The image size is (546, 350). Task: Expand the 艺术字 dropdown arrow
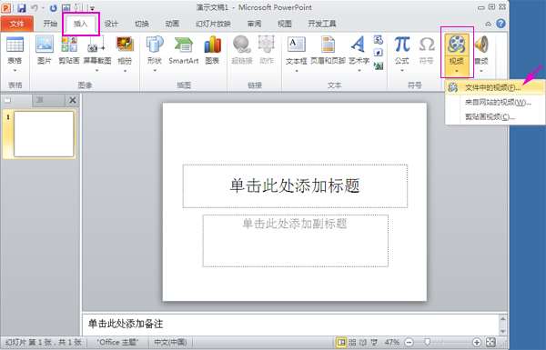click(x=359, y=71)
